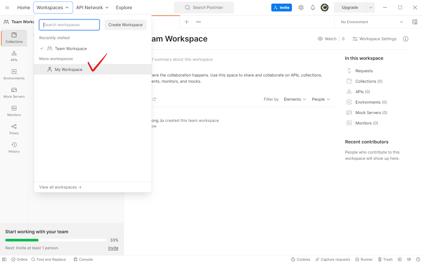The height and width of the screenshot is (263, 422).
Task: Open Bootcamp graduation cap icon
Action: coord(409,259)
